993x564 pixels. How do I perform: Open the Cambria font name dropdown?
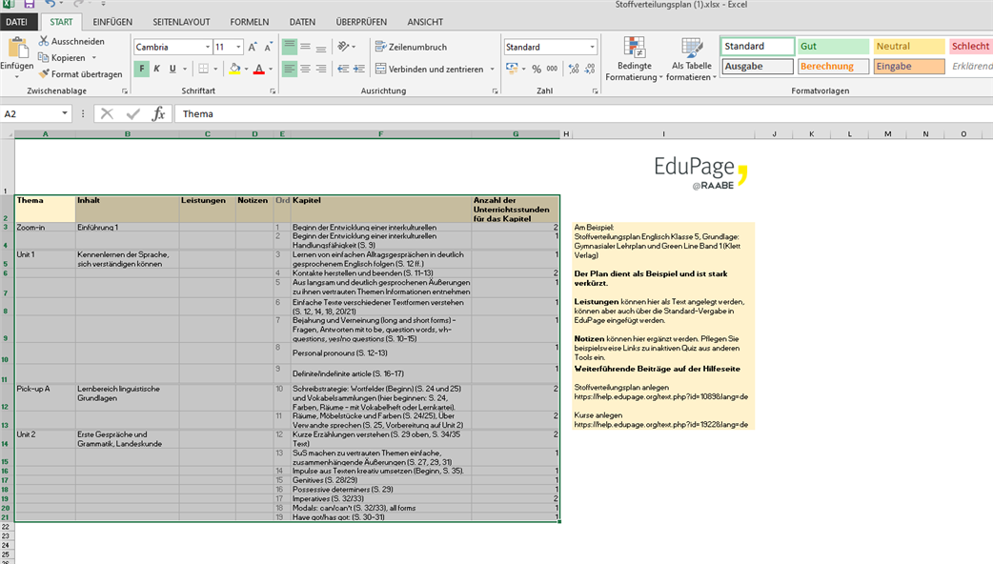coord(207,47)
